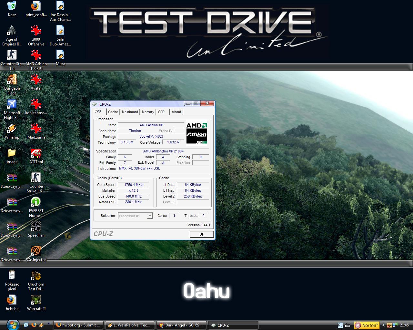
Task: Switch to Memory tab in CPU-Z
Action: (148, 112)
